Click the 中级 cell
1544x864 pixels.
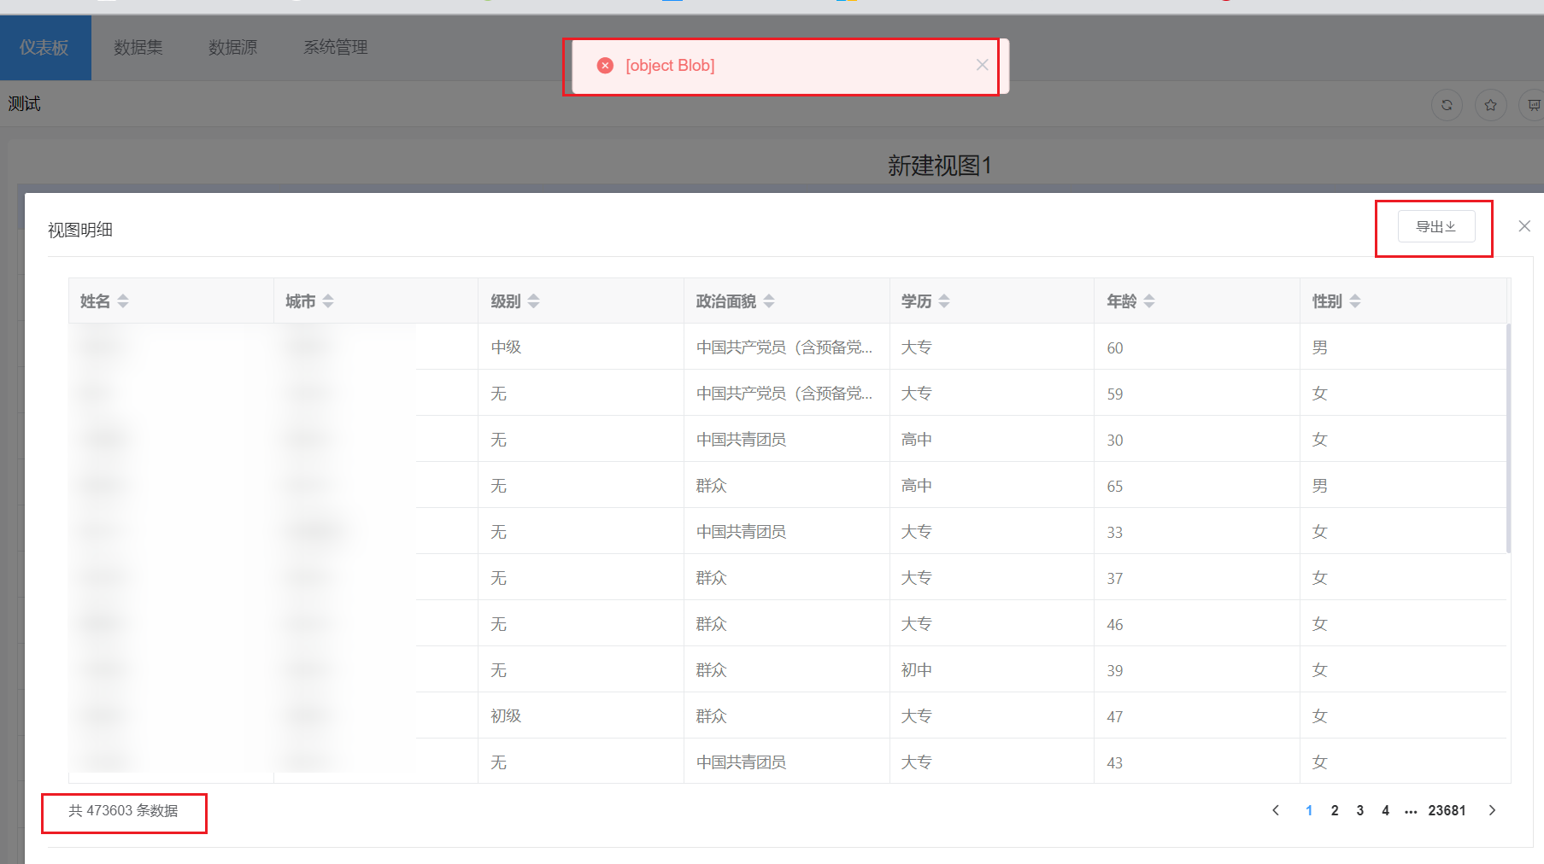coord(581,347)
